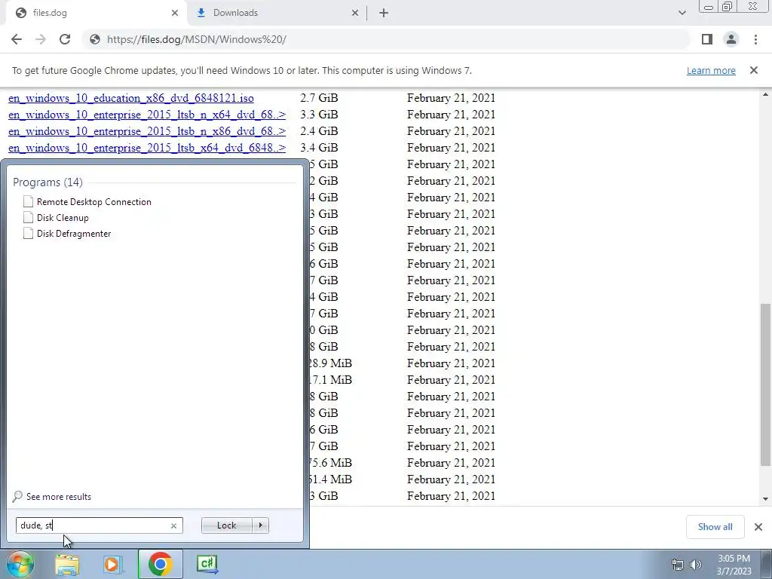Open the Learn more link
Image resolution: width=772 pixels, height=579 pixels.
click(x=711, y=70)
